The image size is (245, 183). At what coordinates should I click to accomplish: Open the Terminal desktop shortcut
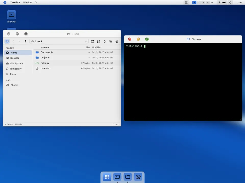11,17
